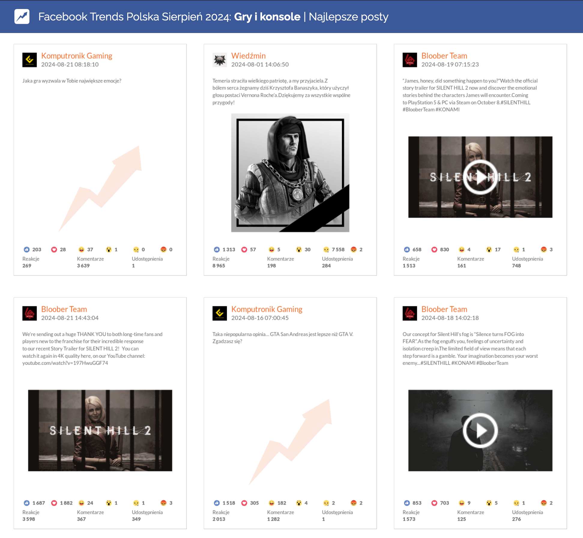
Task: Open Silent Hill 2 image in thank-you post
Action: click(100, 431)
